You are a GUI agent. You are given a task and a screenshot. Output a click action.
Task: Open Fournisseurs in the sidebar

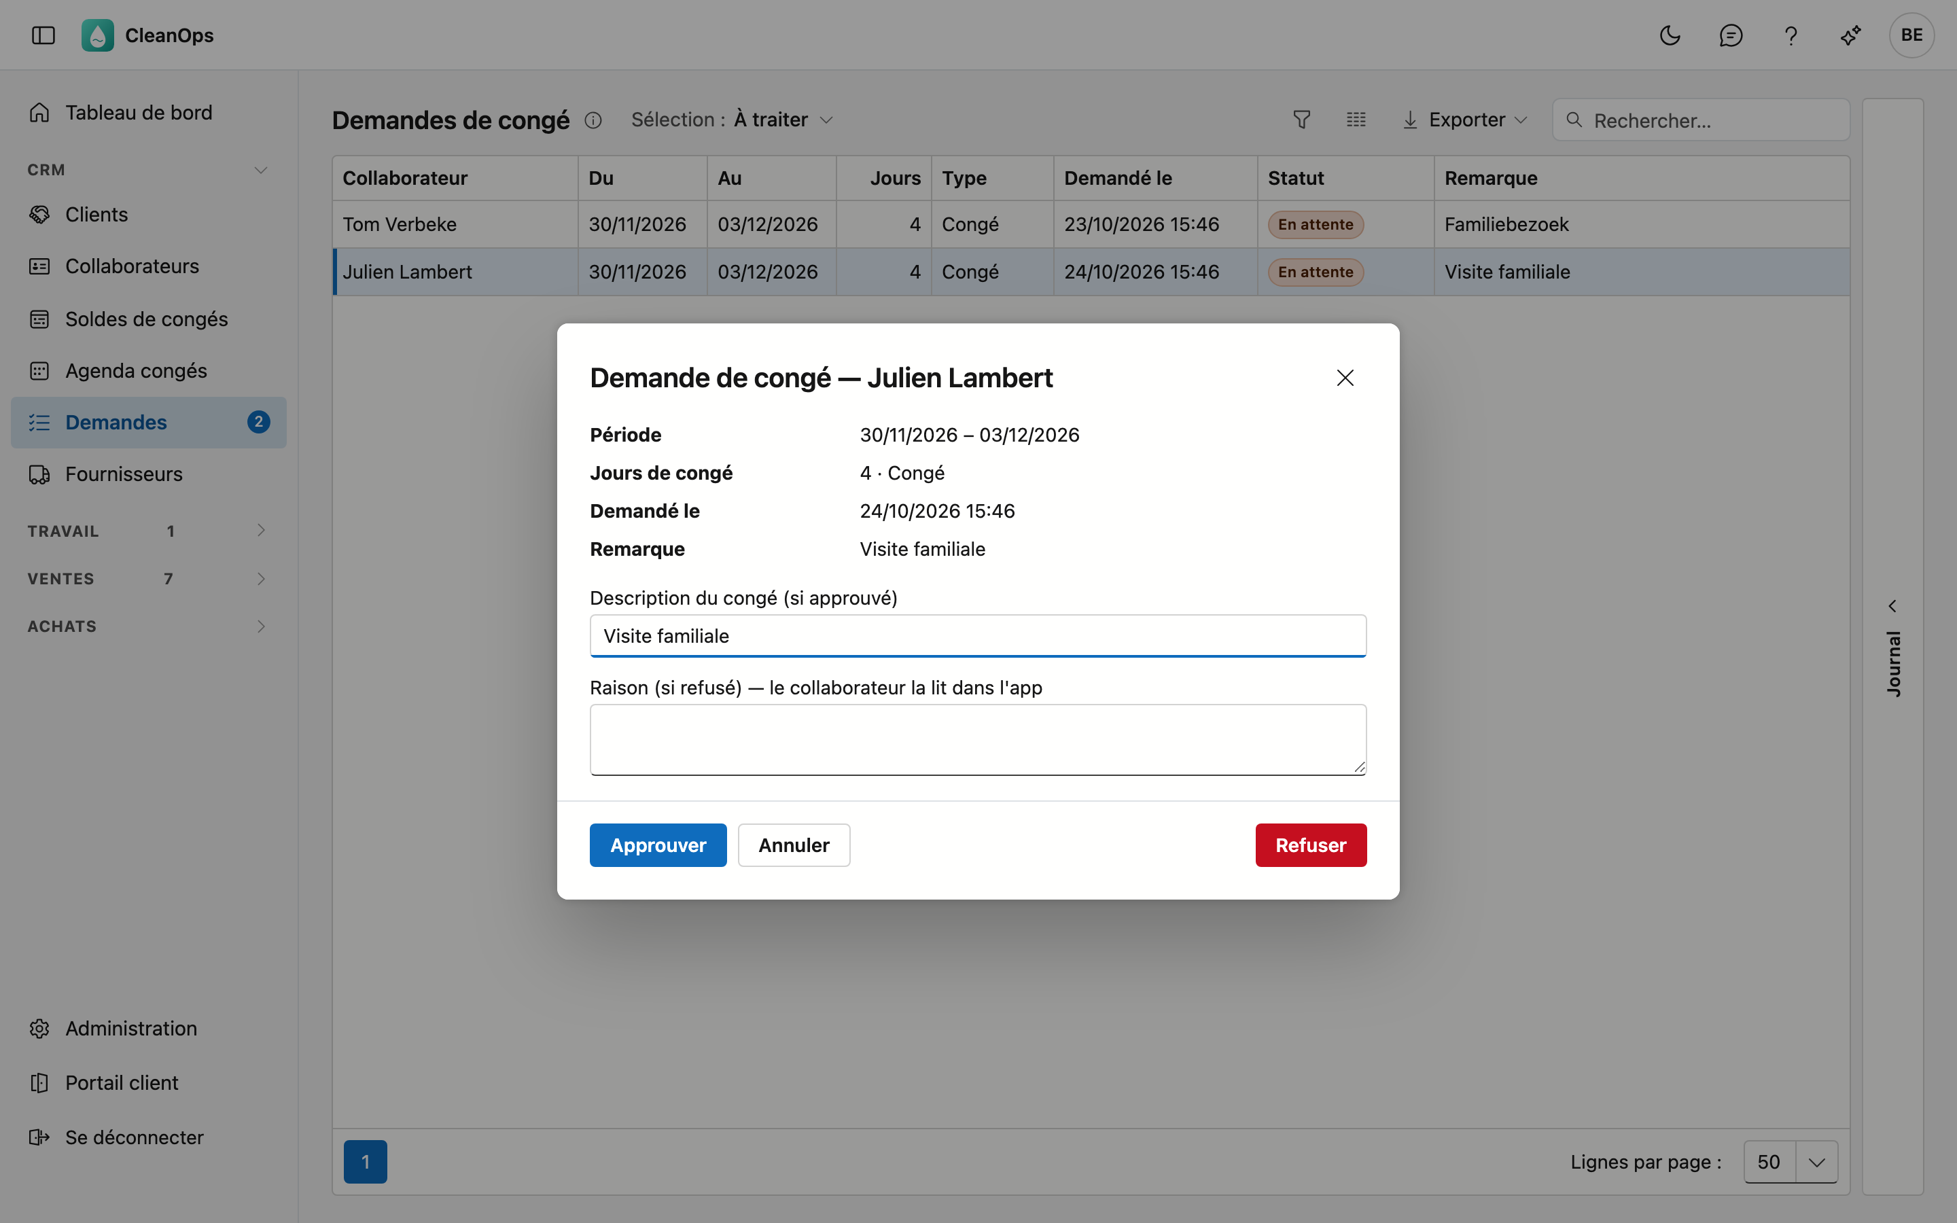[x=149, y=474]
